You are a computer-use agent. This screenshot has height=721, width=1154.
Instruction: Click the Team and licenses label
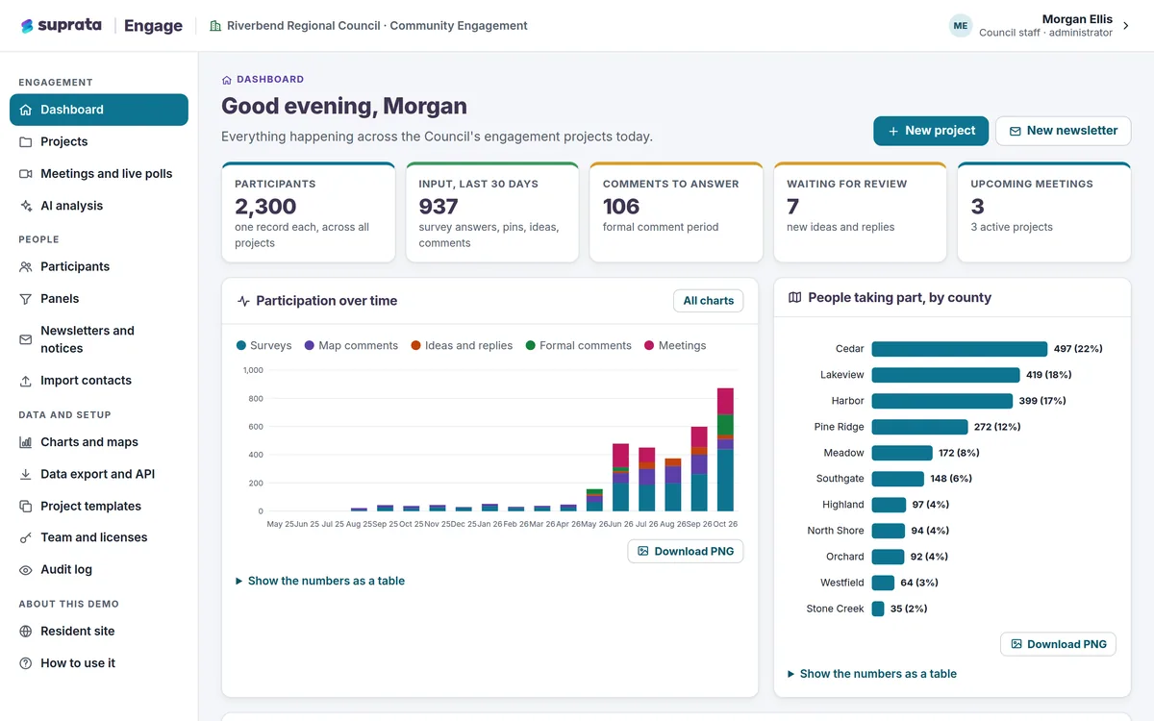(94, 537)
